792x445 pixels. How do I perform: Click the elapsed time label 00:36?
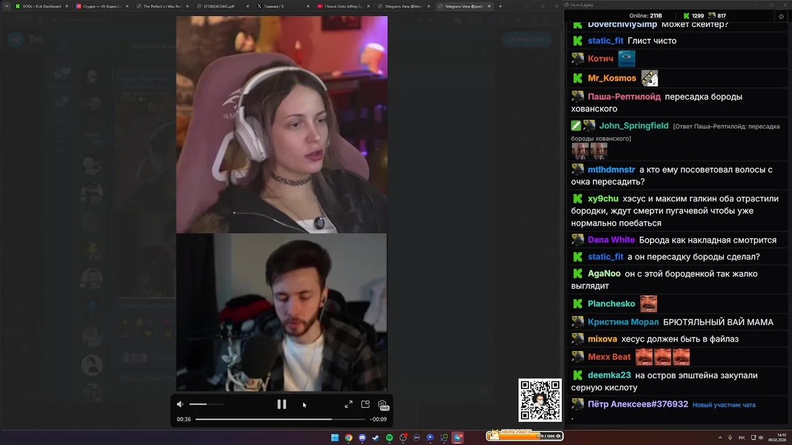click(x=184, y=419)
